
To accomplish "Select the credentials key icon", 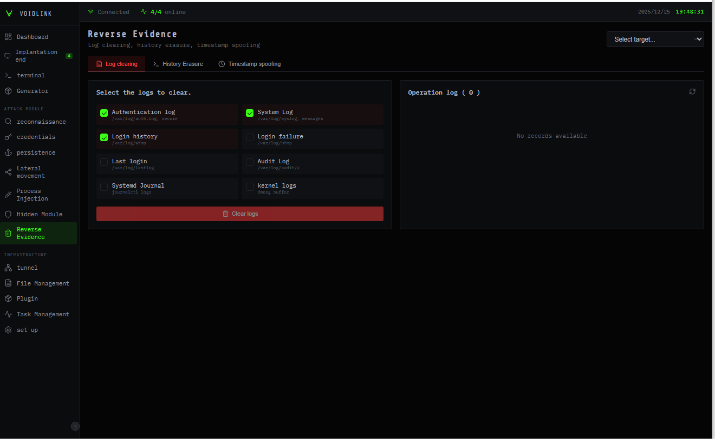I will click(8, 137).
